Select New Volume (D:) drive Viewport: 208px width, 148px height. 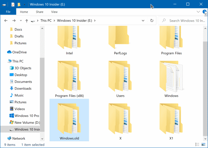[25, 122]
